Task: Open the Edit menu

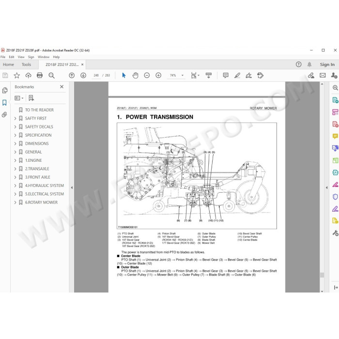Action: pyautogui.click(x=12, y=57)
